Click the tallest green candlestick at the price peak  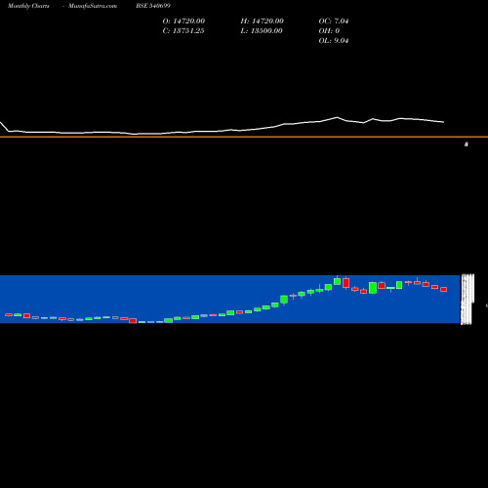(338, 281)
